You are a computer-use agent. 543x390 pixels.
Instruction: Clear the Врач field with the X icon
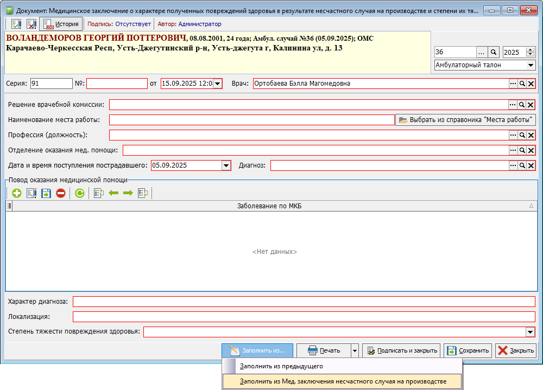pos(531,84)
